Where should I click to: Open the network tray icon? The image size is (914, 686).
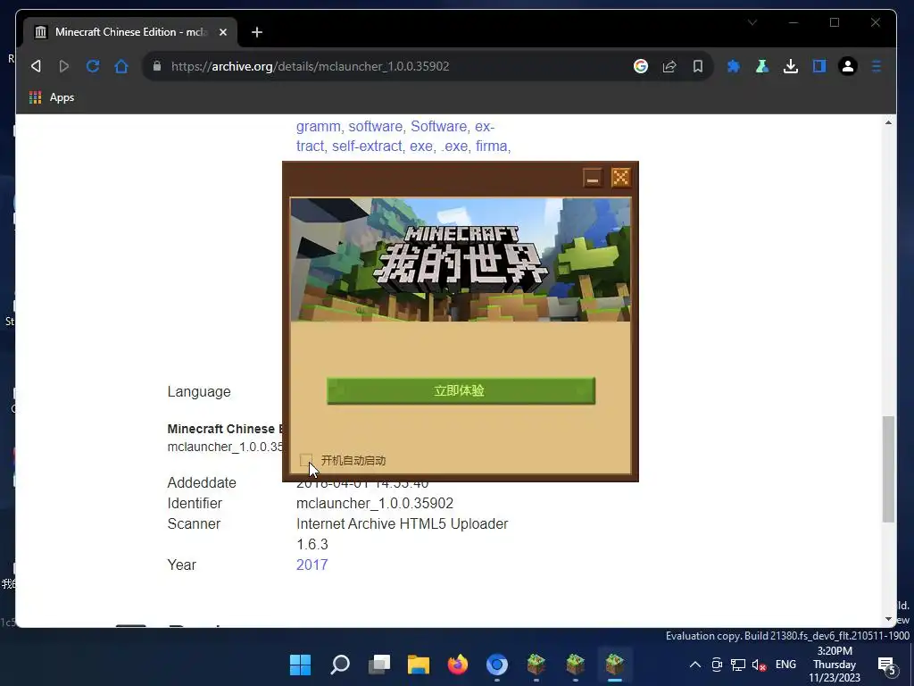point(738,665)
